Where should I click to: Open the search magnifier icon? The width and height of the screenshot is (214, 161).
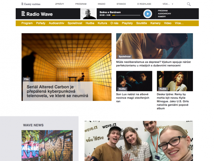(189, 4)
